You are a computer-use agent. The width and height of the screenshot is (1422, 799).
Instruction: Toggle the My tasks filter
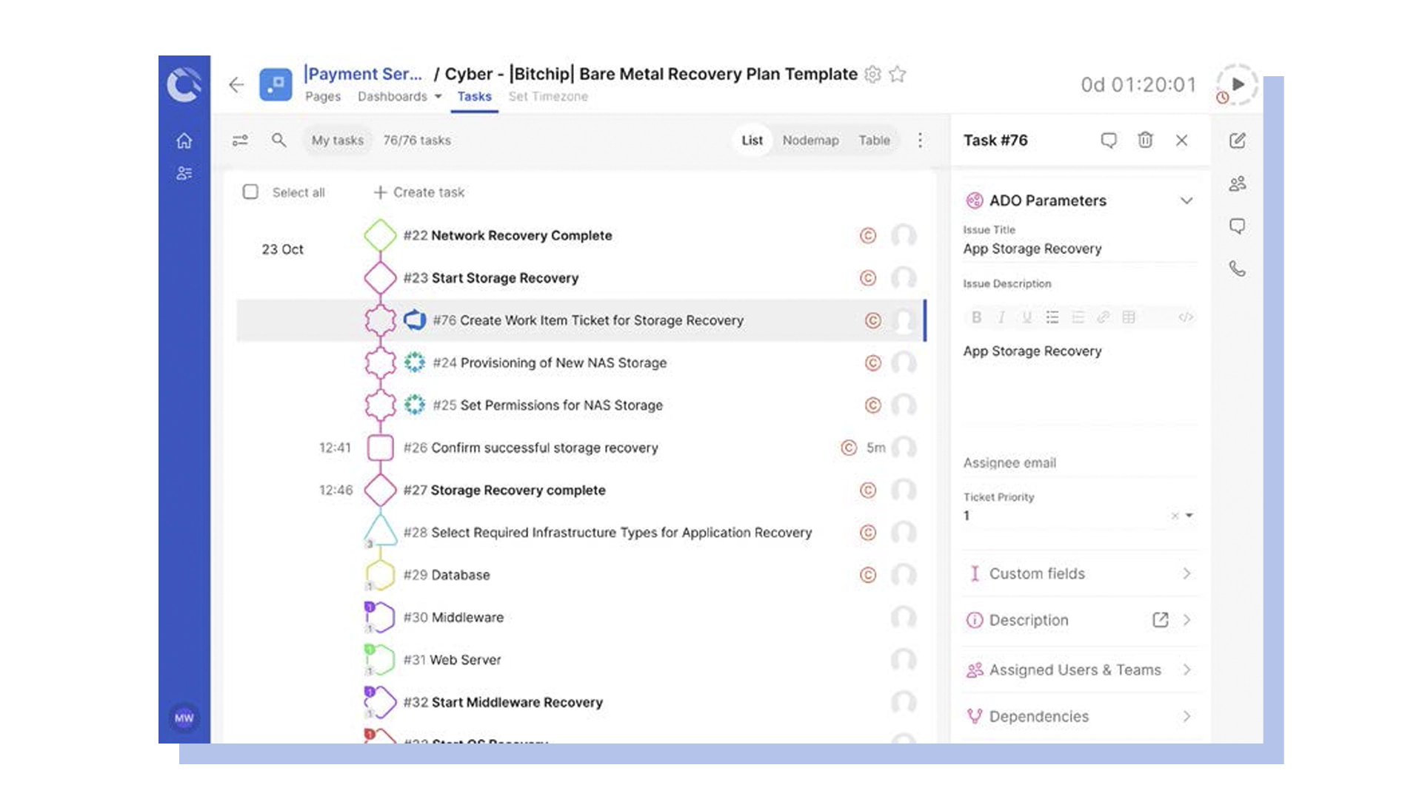[x=337, y=141]
